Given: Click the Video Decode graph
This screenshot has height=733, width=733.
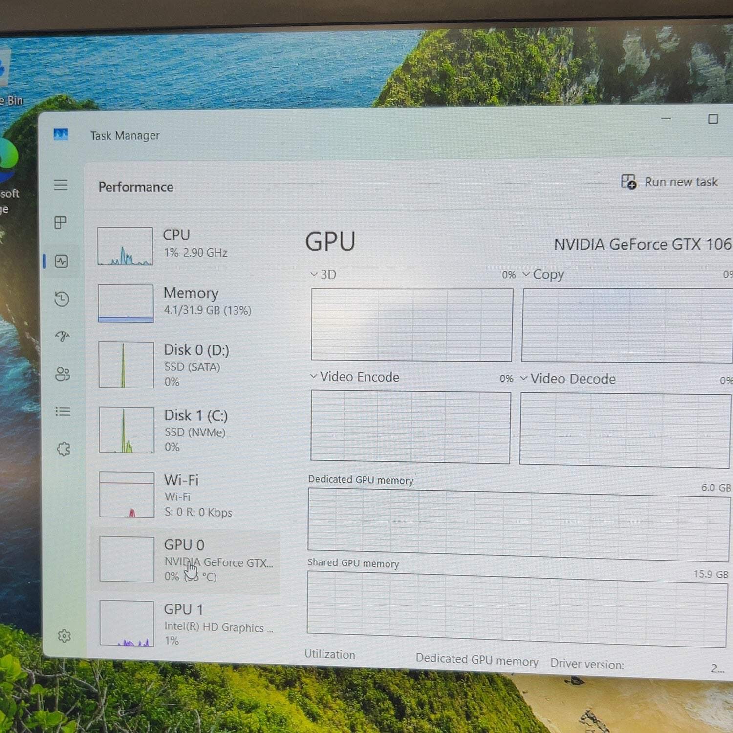Looking at the screenshot, I should coord(625,430).
